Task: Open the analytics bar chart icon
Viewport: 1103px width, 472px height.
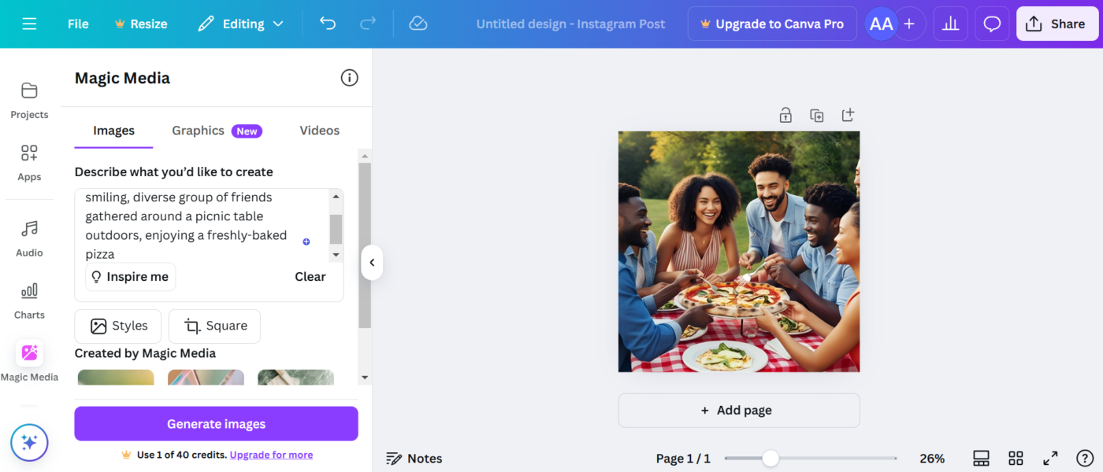Action: pyautogui.click(x=950, y=24)
